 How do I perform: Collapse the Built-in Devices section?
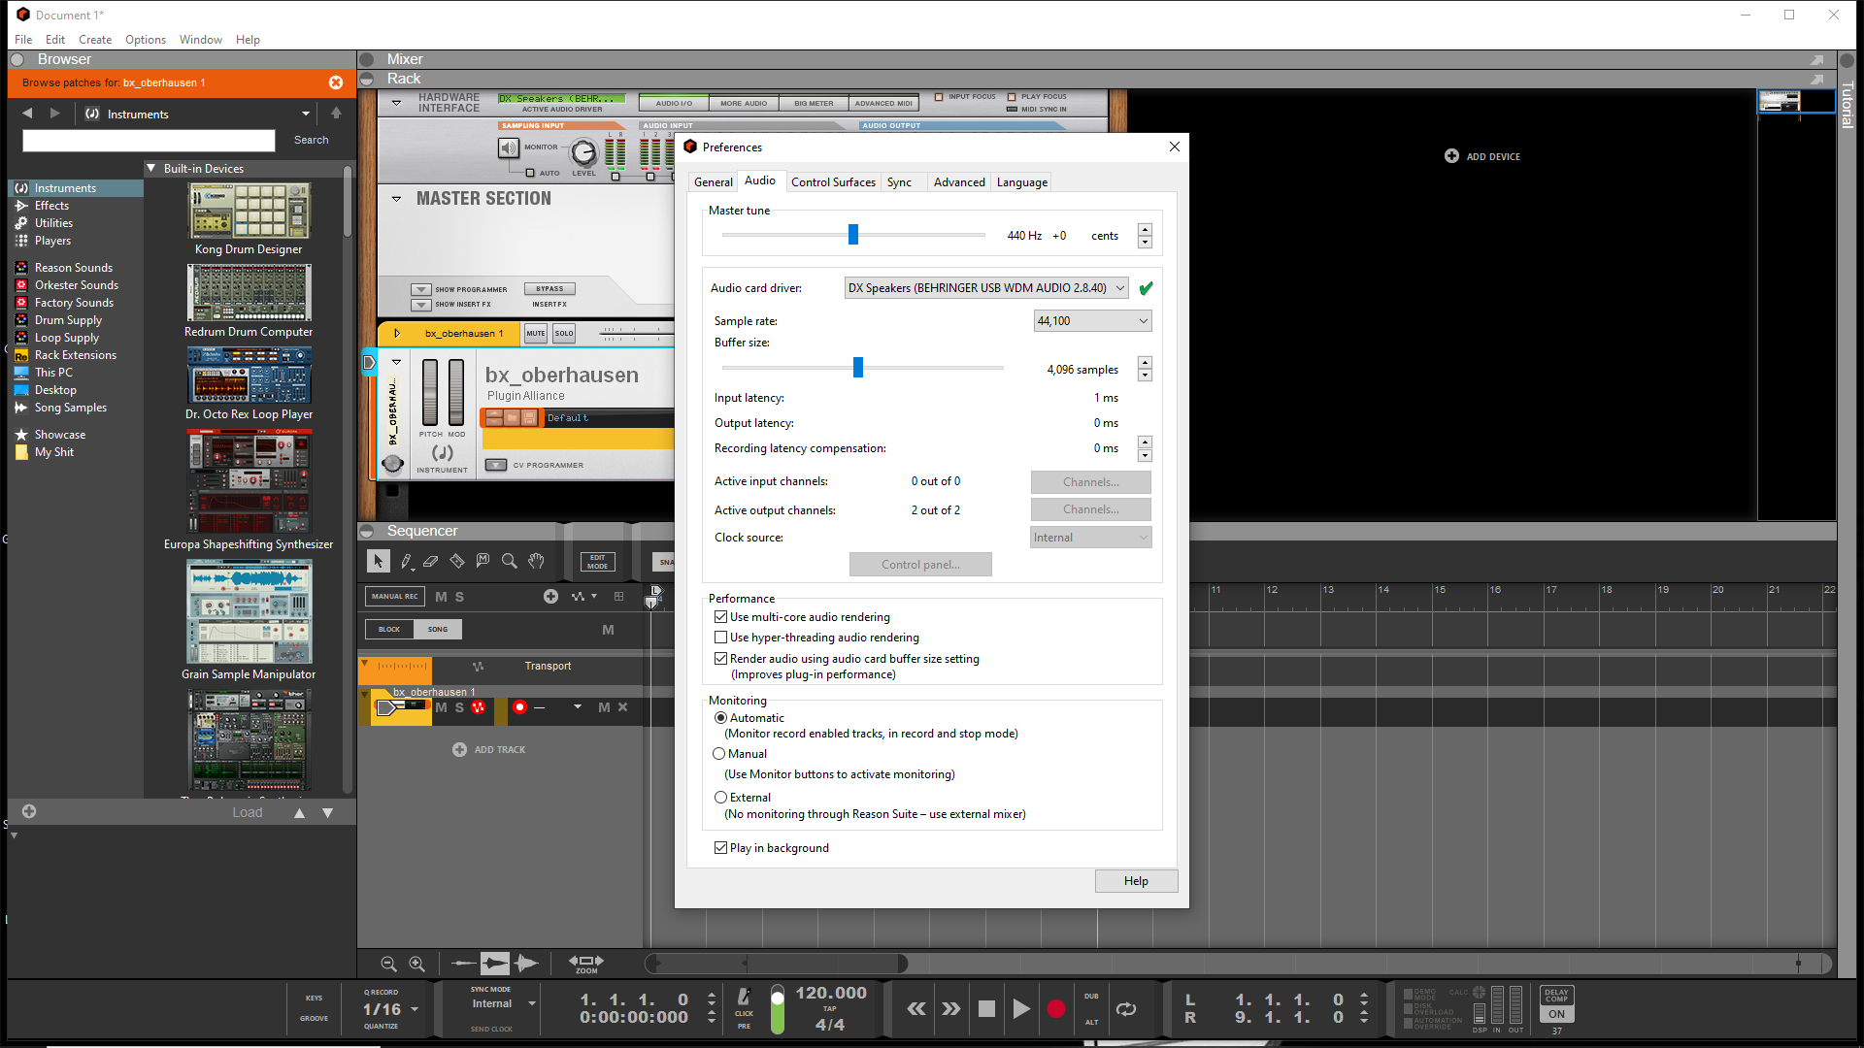(x=151, y=169)
